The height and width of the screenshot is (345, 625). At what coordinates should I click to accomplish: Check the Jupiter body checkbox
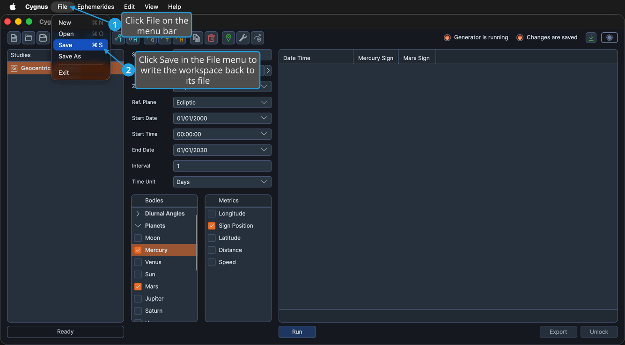pyautogui.click(x=138, y=299)
